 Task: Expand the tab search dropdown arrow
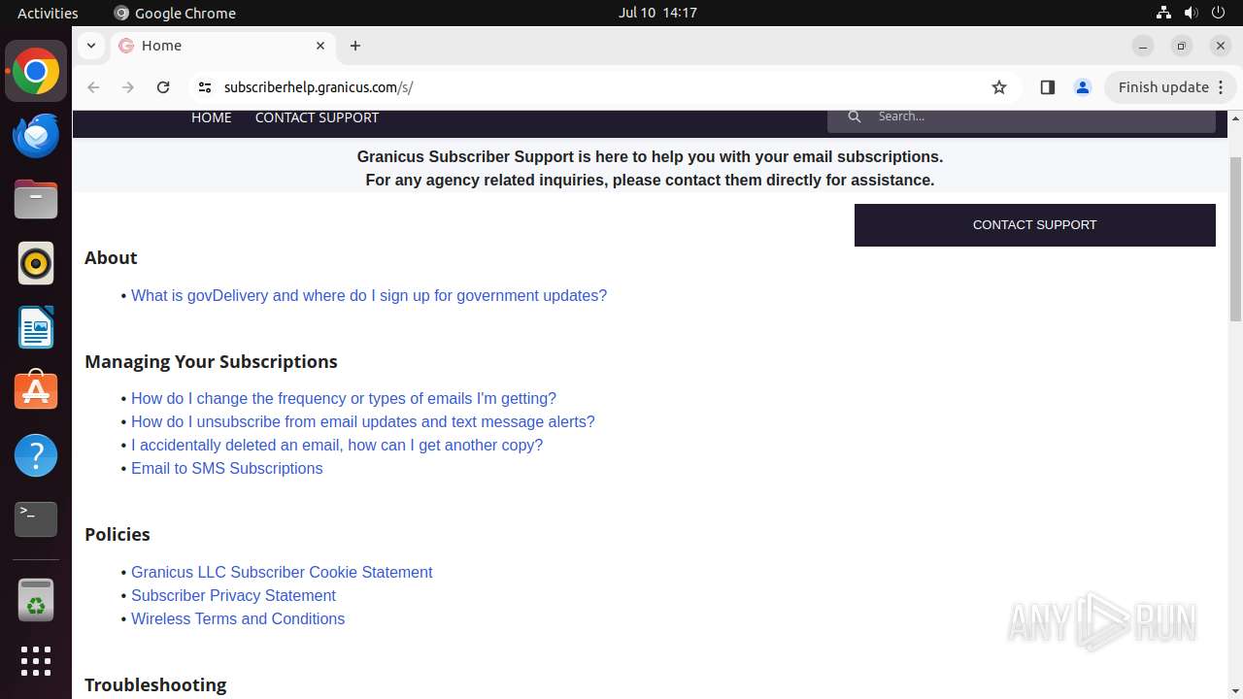pos(90,46)
